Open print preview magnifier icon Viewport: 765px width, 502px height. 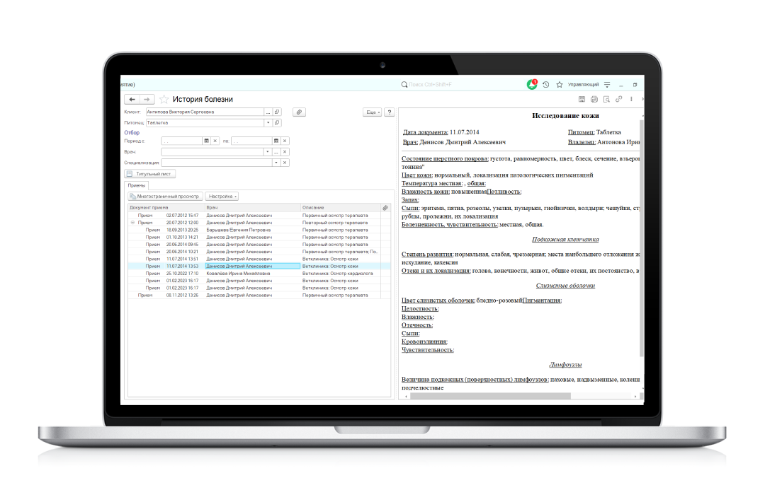[x=606, y=99]
